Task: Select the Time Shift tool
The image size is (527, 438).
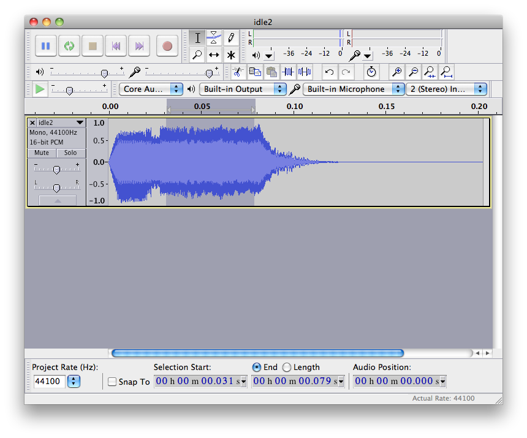Action: [x=213, y=55]
